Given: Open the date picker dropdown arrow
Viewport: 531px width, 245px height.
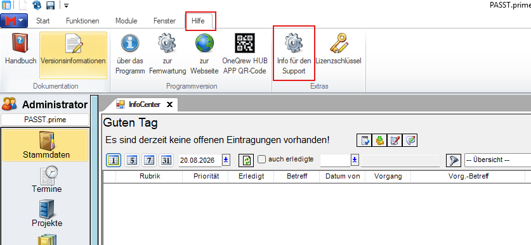Looking at the screenshot, I should point(226,160).
